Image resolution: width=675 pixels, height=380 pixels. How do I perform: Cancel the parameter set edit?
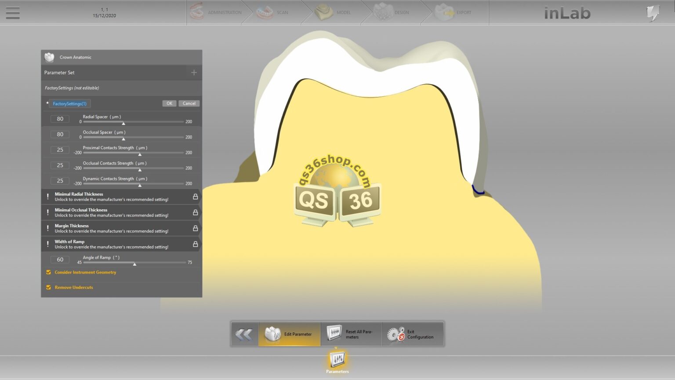(189, 103)
